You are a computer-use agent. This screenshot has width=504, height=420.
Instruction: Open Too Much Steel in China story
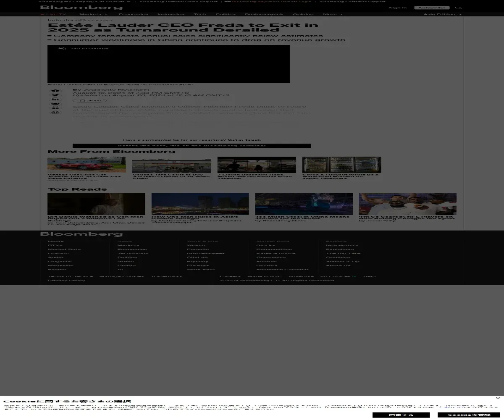click(x=304, y=204)
